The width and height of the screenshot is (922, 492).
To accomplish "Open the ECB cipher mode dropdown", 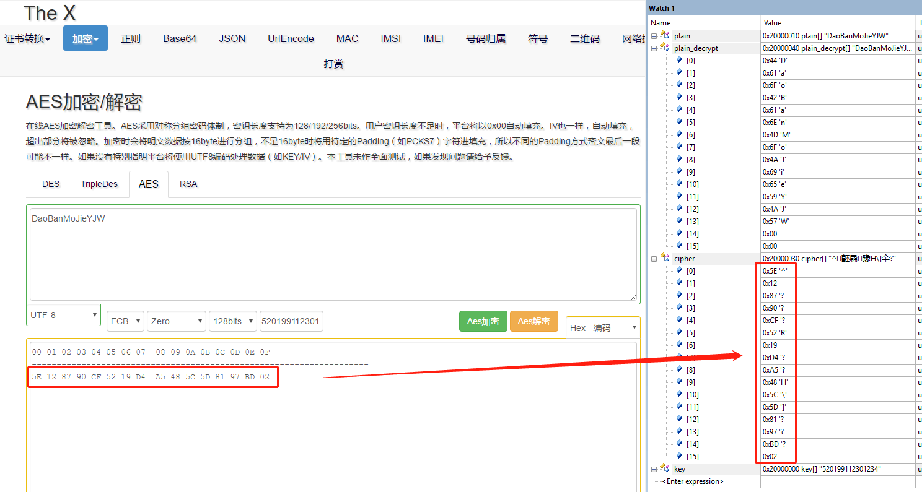I will coord(125,321).
